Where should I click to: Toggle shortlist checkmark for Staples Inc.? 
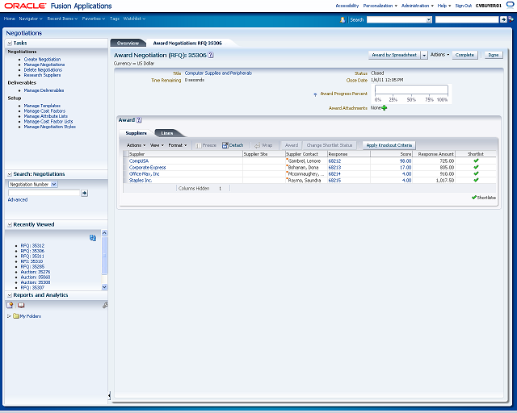(476, 180)
